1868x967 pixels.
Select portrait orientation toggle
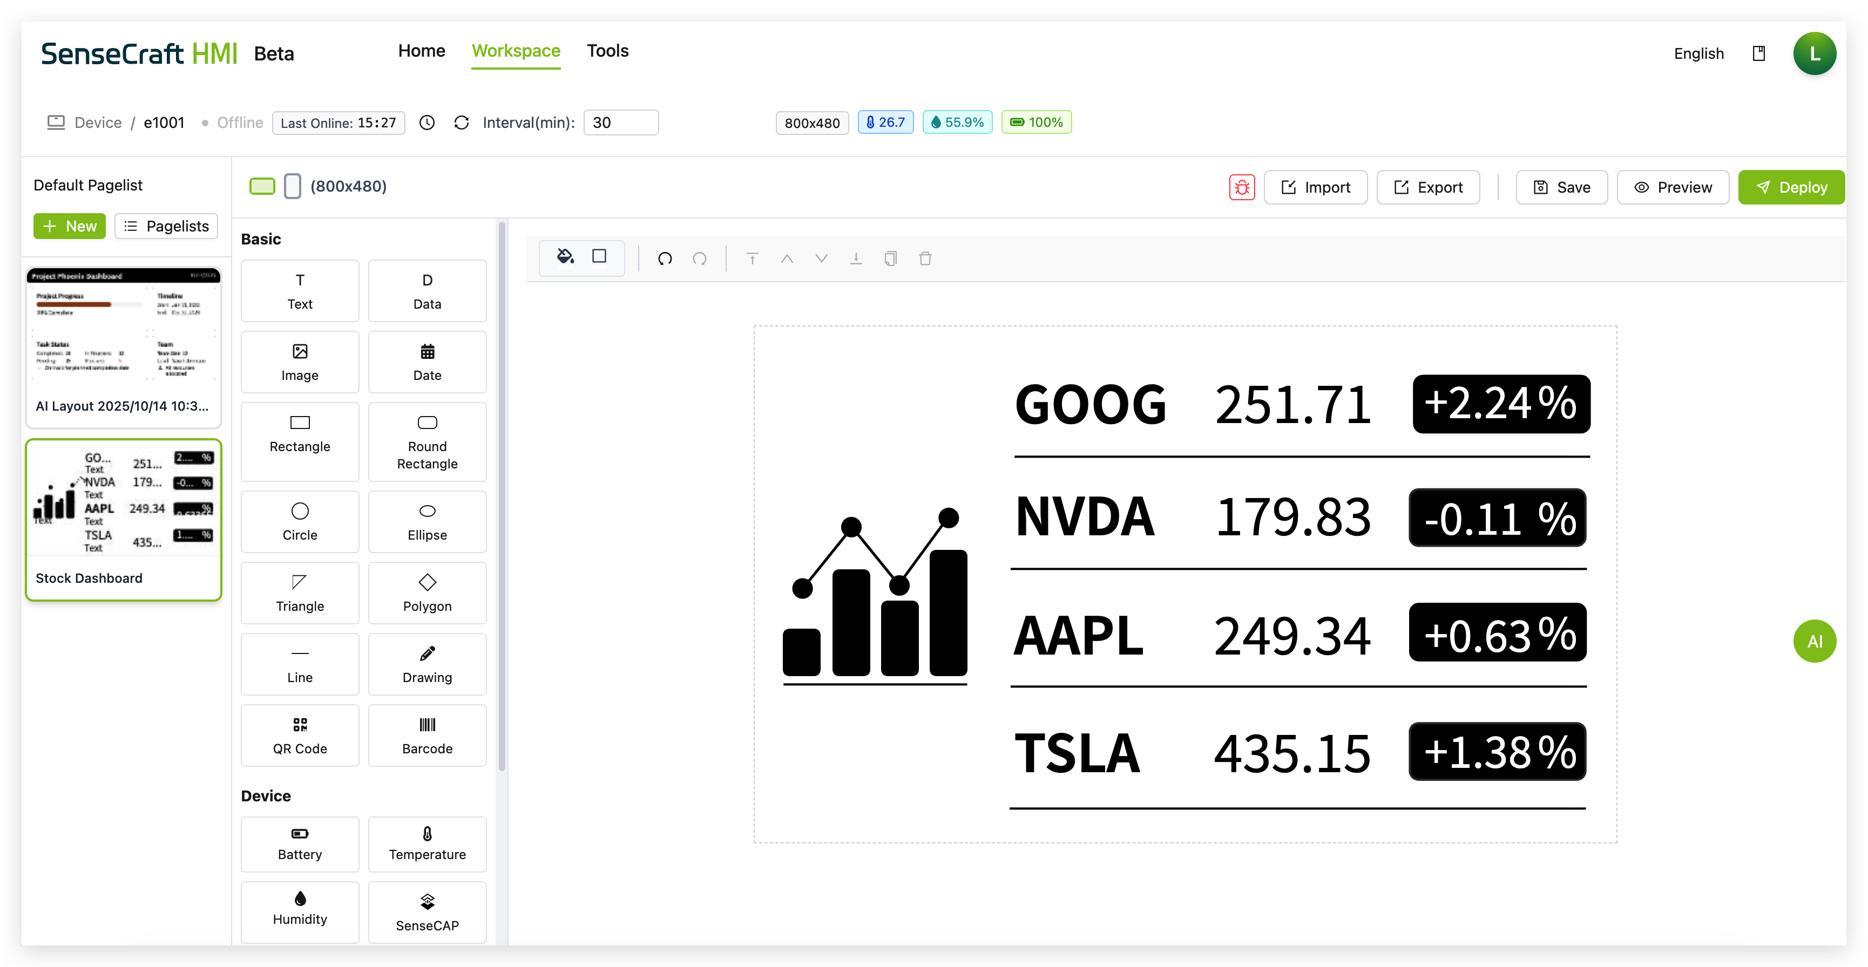click(x=292, y=186)
